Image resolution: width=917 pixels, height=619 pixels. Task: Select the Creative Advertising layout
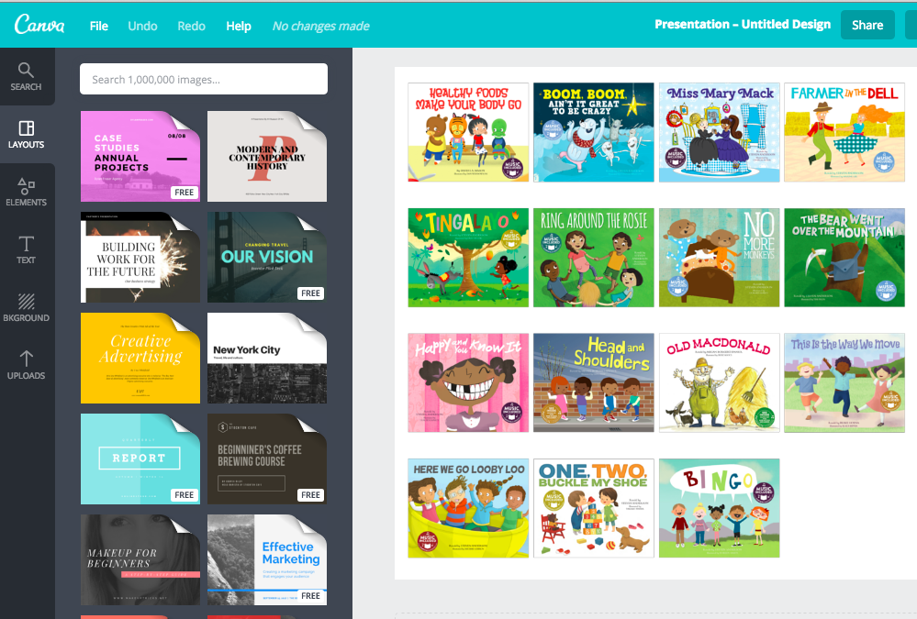pyautogui.click(x=140, y=358)
